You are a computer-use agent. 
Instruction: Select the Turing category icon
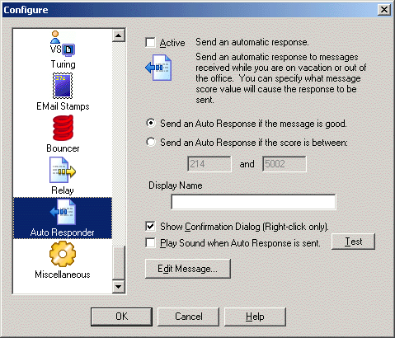tap(63, 44)
